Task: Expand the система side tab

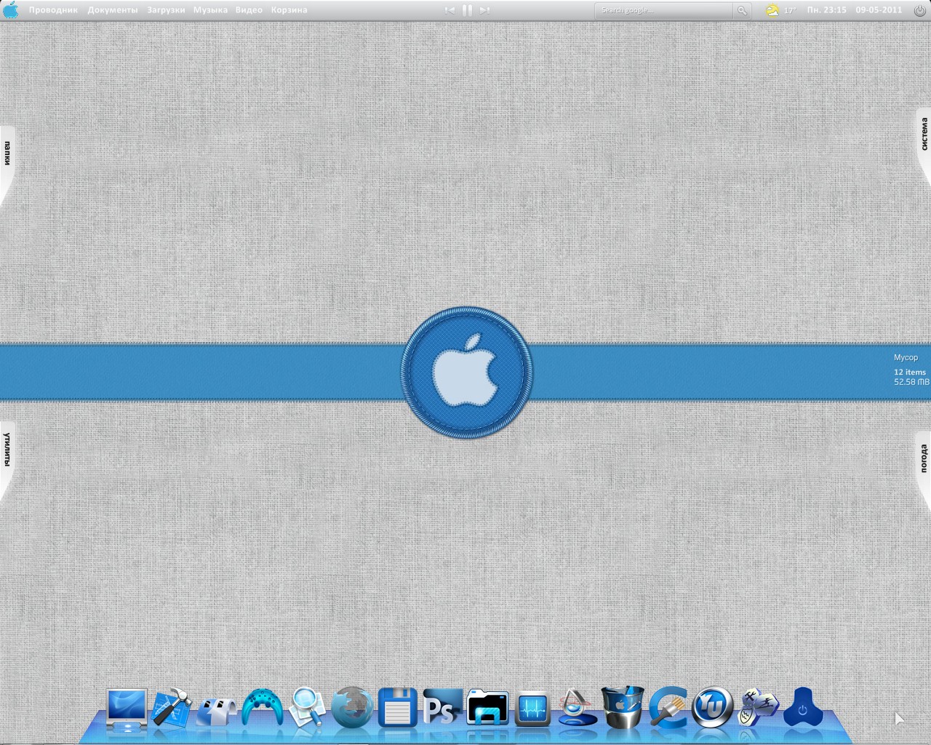Action: (924, 134)
